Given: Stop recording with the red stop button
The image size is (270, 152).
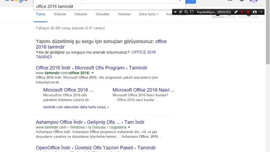Looking at the screenshot, I should 248,12.
